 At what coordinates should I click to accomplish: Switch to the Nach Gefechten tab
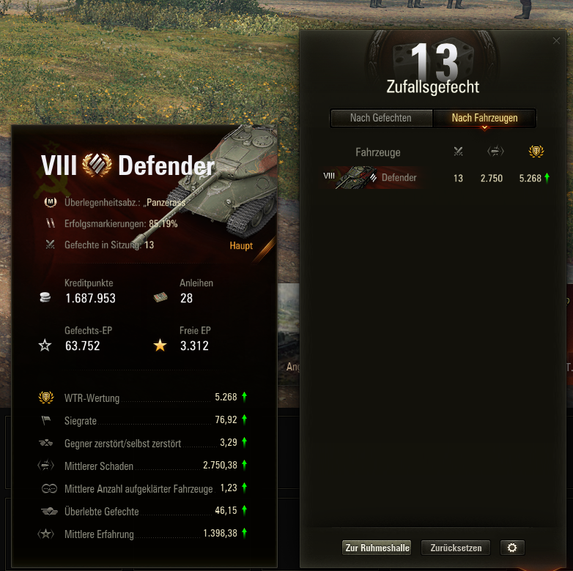click(x=381, y=118)
